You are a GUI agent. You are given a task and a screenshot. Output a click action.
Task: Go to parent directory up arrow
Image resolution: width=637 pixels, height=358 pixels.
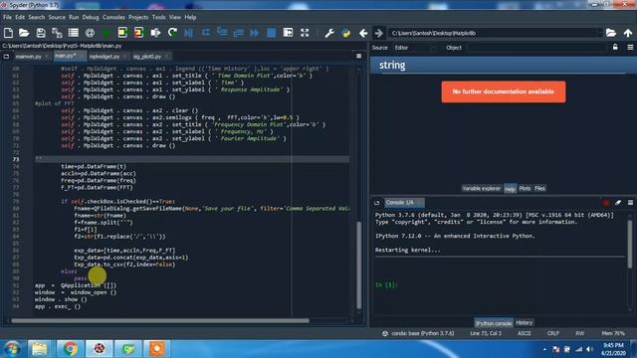pyautogui.click(x=628, y=33)
